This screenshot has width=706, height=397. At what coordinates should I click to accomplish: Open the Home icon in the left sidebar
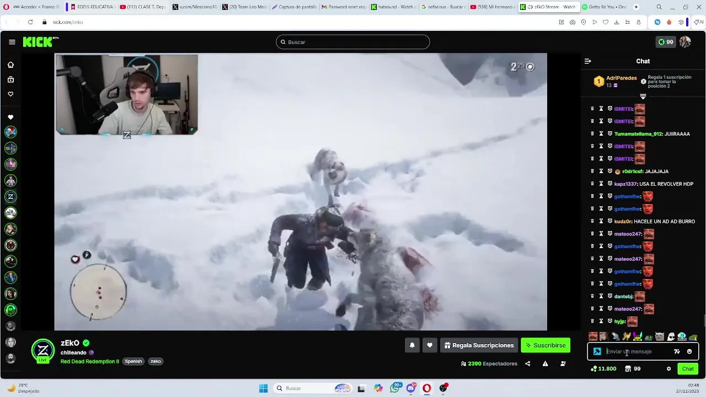[x=10, y=65]
